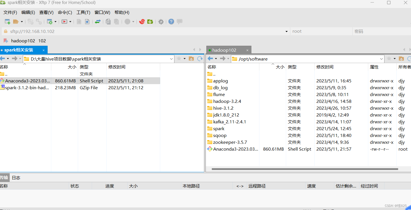The height and width of the screenshot is (210, 411).
Task: Select the local Anaconda3-2023.03 file row
Action: 80,81
